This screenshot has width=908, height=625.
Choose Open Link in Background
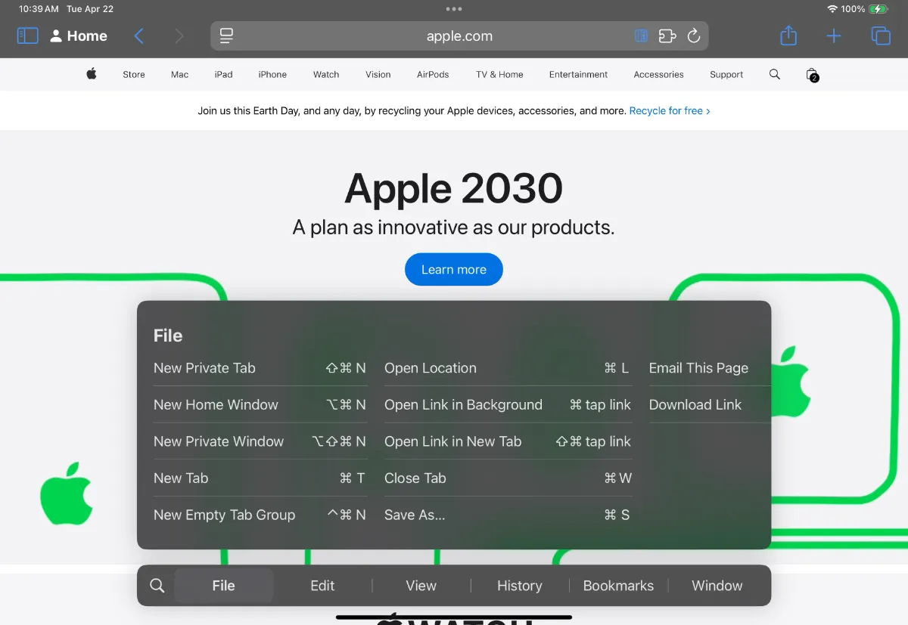[508, 404]
